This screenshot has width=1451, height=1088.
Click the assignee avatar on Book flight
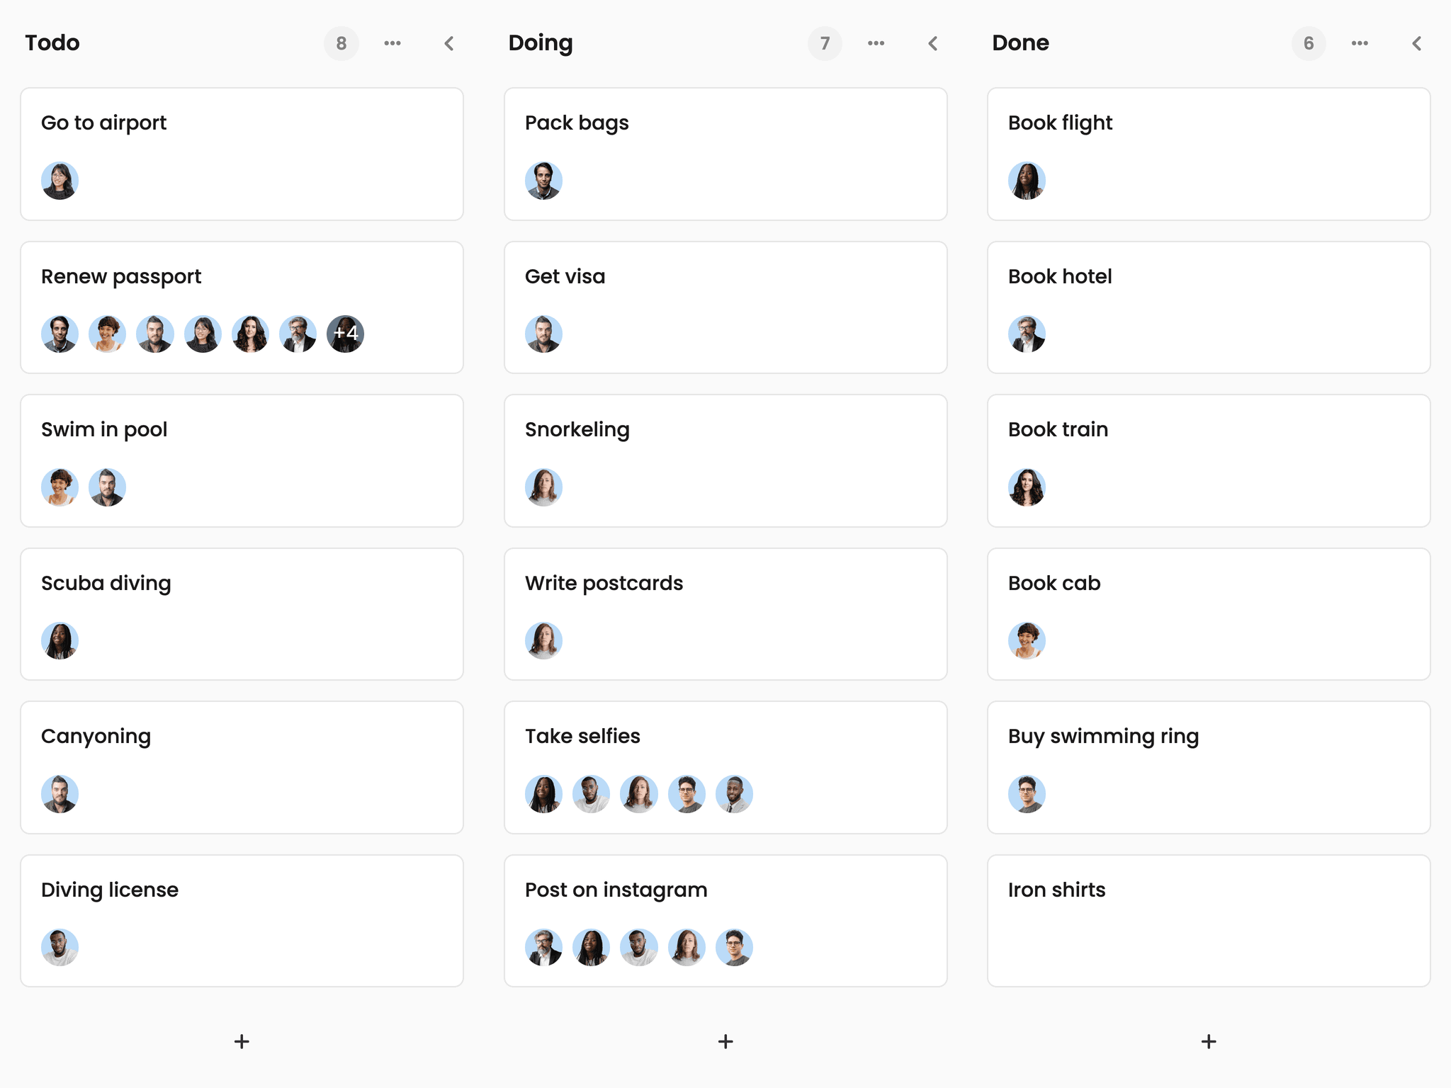[x=1027, y=181]
